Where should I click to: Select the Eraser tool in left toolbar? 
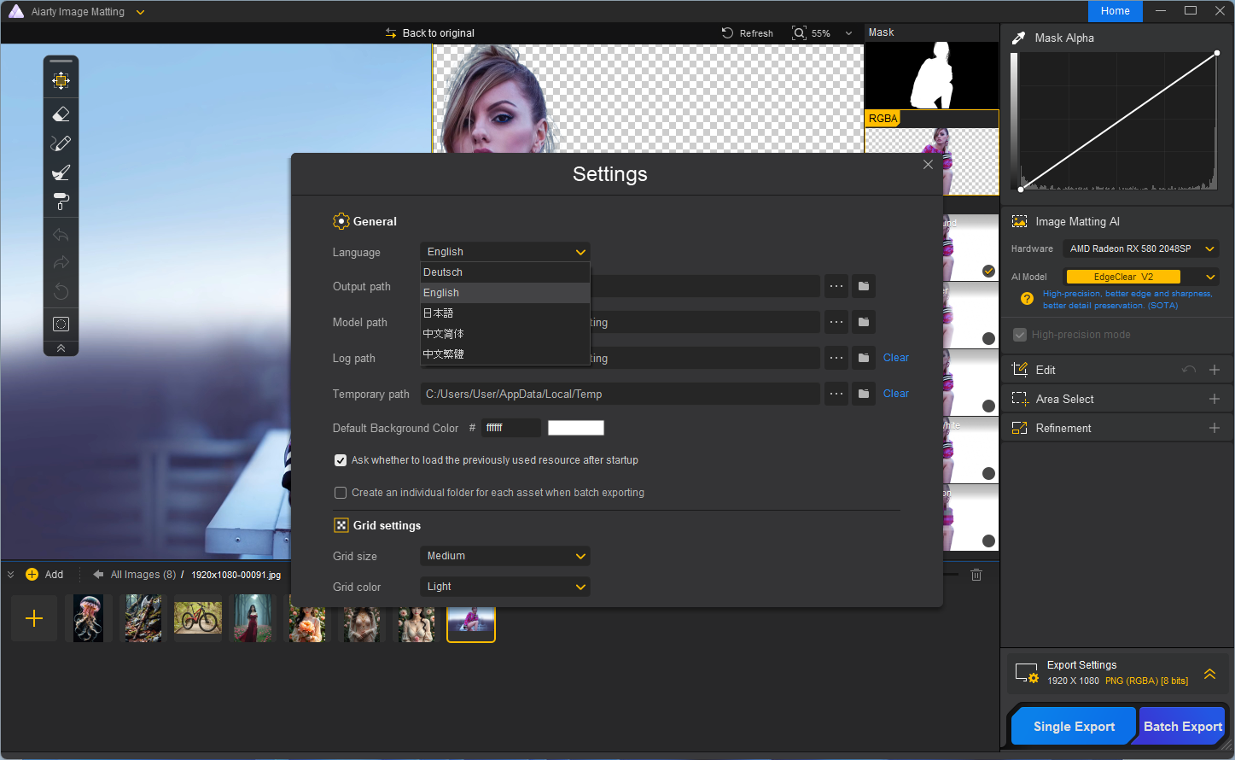61,114
